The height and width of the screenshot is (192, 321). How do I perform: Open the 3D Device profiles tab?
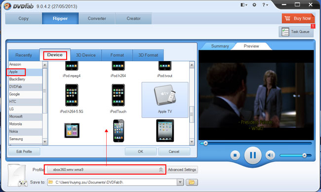pyautogui.click(x=86, y=55)
